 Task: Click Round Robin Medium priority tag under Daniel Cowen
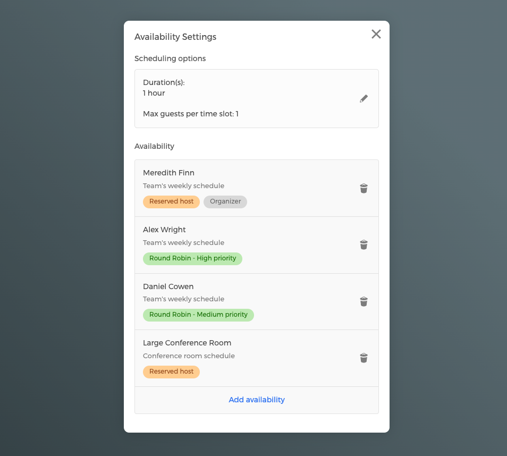tap(198, 315)
